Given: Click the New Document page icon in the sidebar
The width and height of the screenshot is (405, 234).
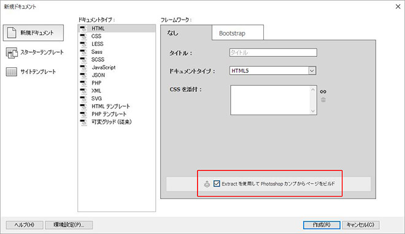Looking at the screenshot, I should click(x=12, y=32).
